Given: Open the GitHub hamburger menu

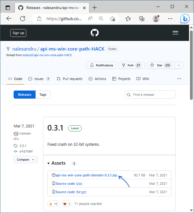Looking at the screenshot, I should click(x=175, y=33).
